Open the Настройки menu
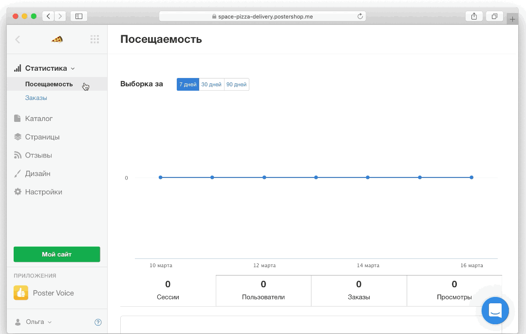Screen dimensions: 526x334 [x=43, y=192]
